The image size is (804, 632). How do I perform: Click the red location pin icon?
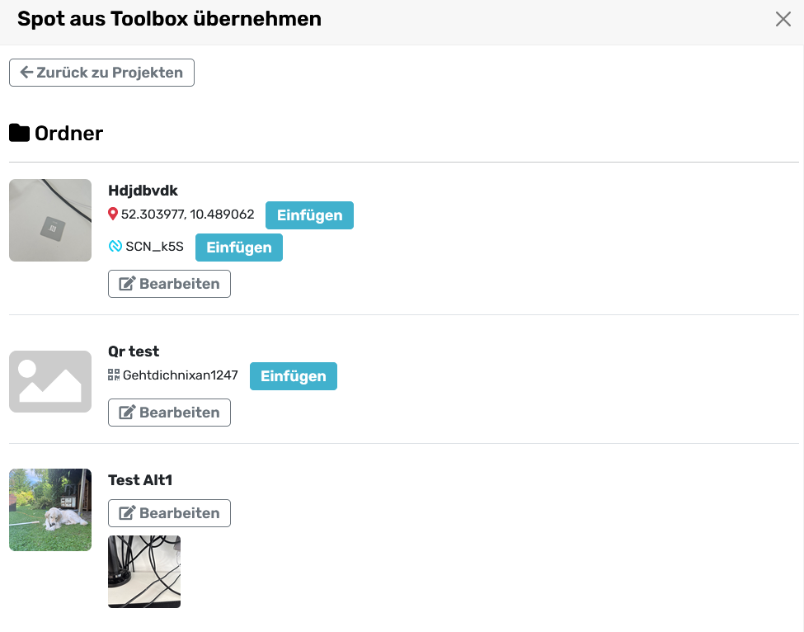click(x=113, y=215)
